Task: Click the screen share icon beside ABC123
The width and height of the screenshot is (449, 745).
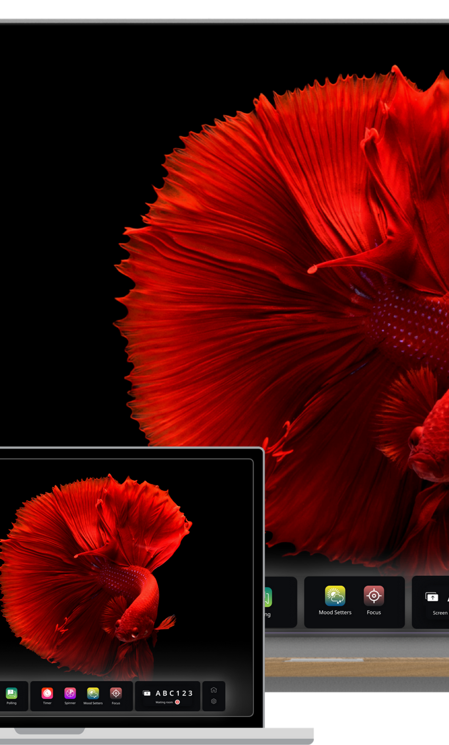Action: [147, 693]
